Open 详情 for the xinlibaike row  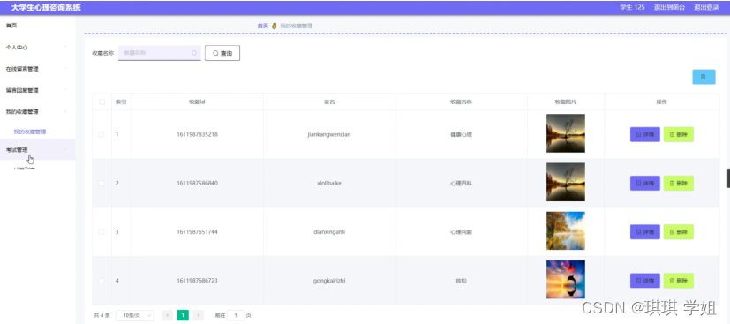click(644, 183)
